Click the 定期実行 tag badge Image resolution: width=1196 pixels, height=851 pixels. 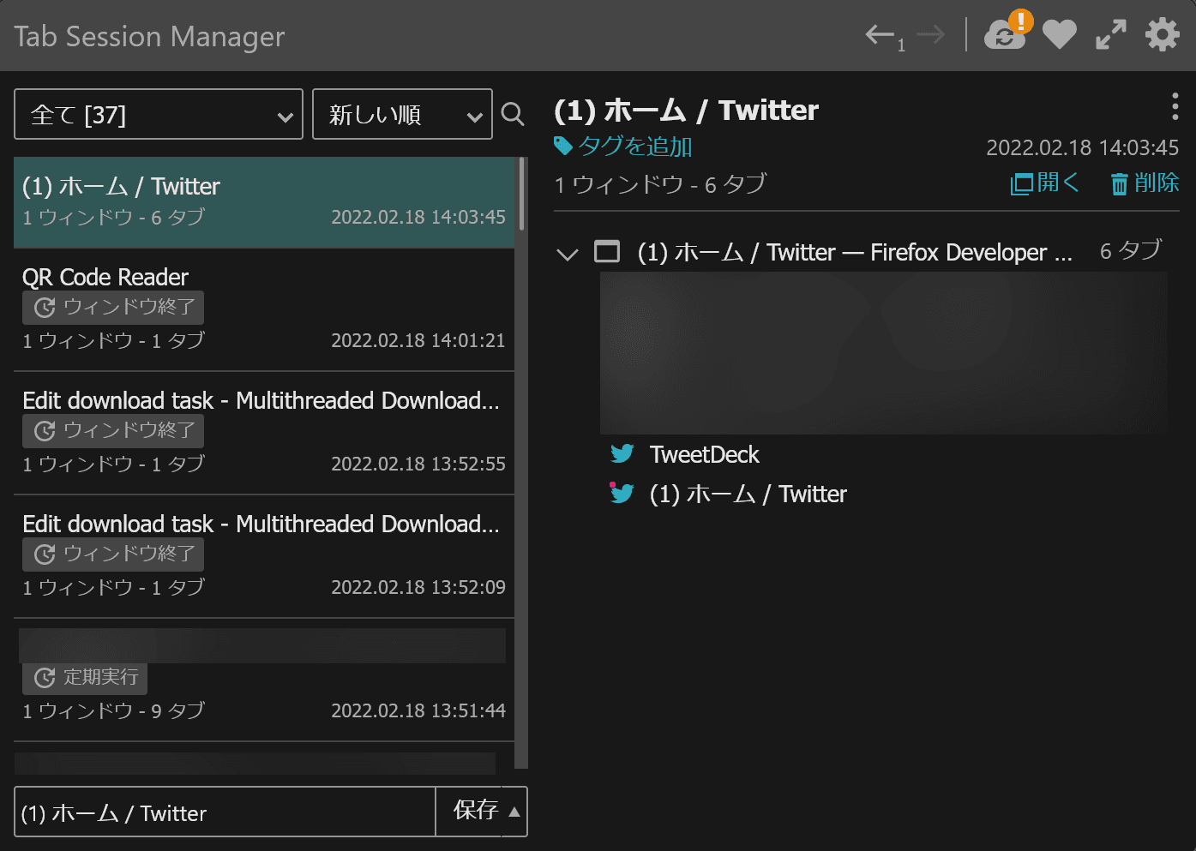[85, 678]
